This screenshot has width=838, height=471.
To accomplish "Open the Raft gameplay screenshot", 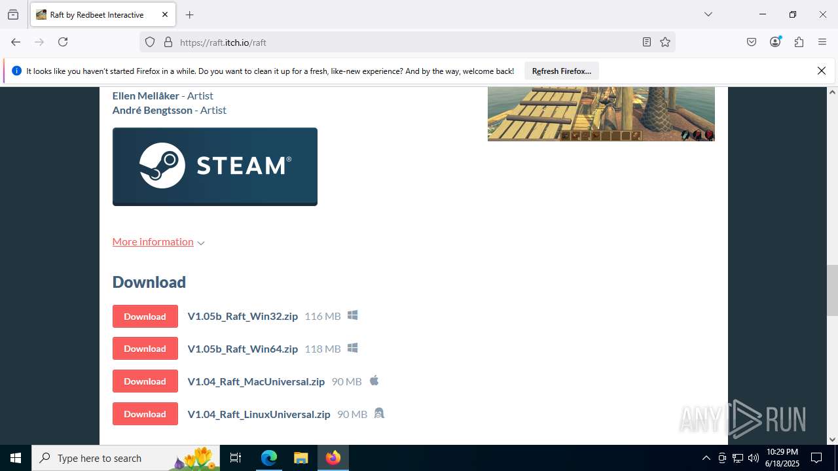I will (601, 114).
